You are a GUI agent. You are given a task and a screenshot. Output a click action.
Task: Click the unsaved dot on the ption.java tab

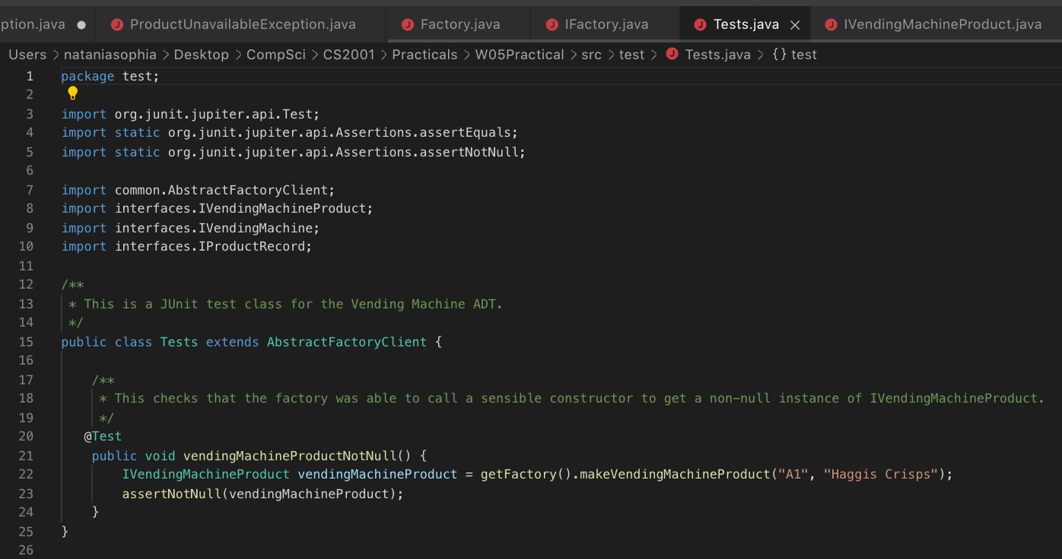[x=81, y=25]
